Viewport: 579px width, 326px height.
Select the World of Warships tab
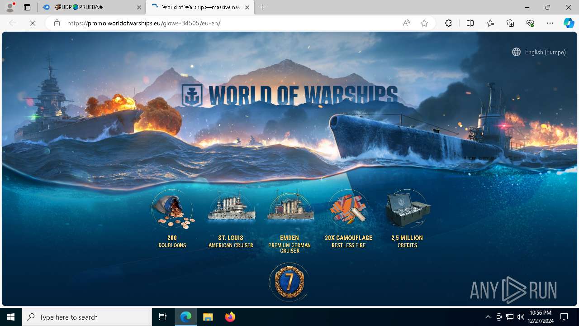pos(200,7)
